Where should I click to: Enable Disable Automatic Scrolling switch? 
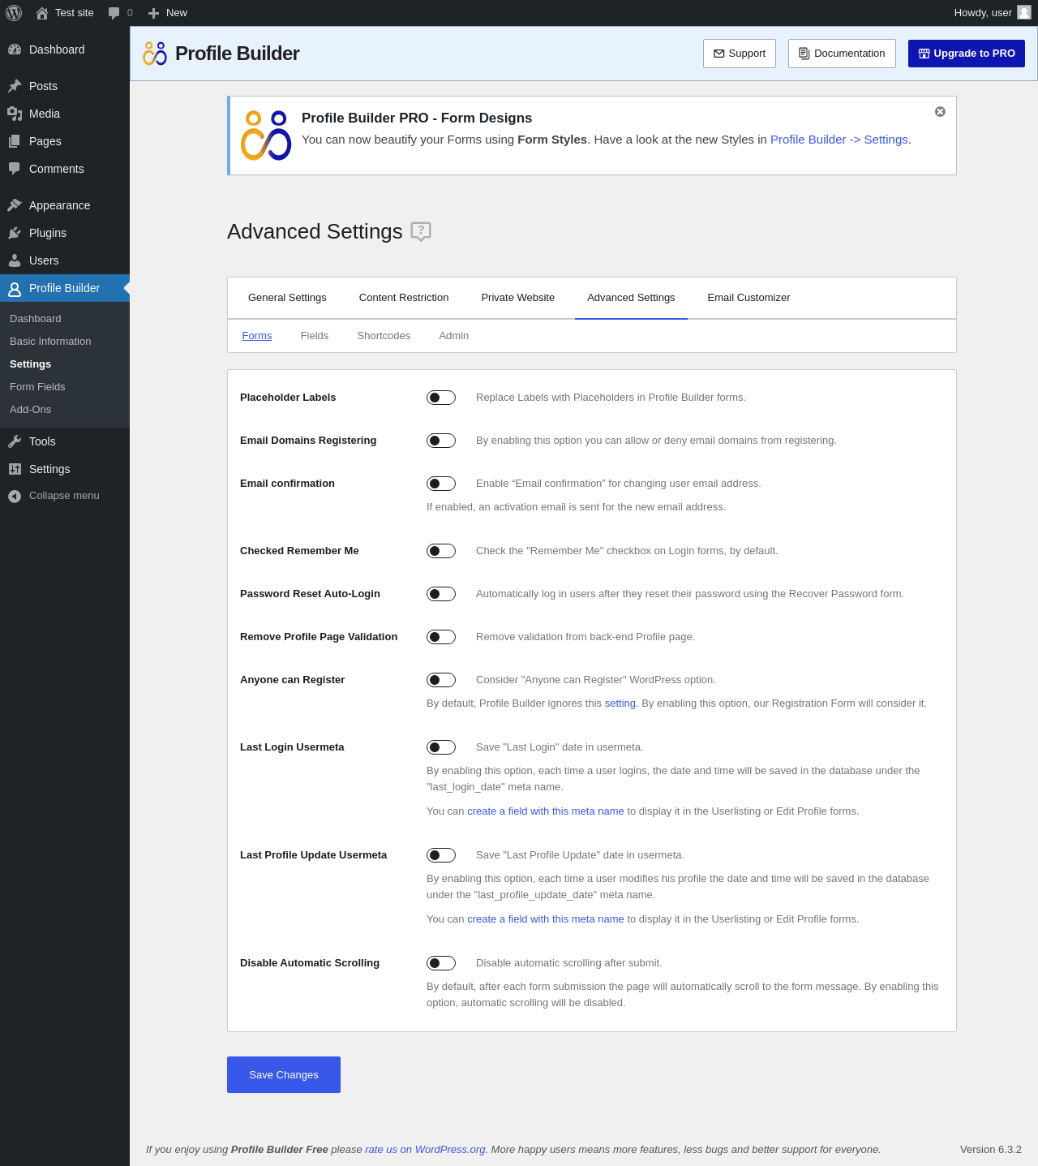441,963
